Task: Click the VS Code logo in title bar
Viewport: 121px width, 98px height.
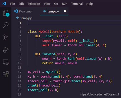Action: pyautogui.click(x=4, y=4)
